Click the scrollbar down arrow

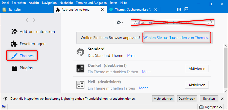pyautogui.click(x=226, y=91)
